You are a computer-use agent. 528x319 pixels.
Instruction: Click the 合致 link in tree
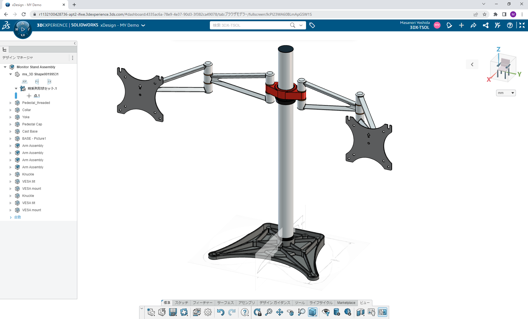click(18, 217)
